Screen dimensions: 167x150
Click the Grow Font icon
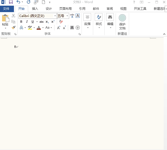point(59,28)
